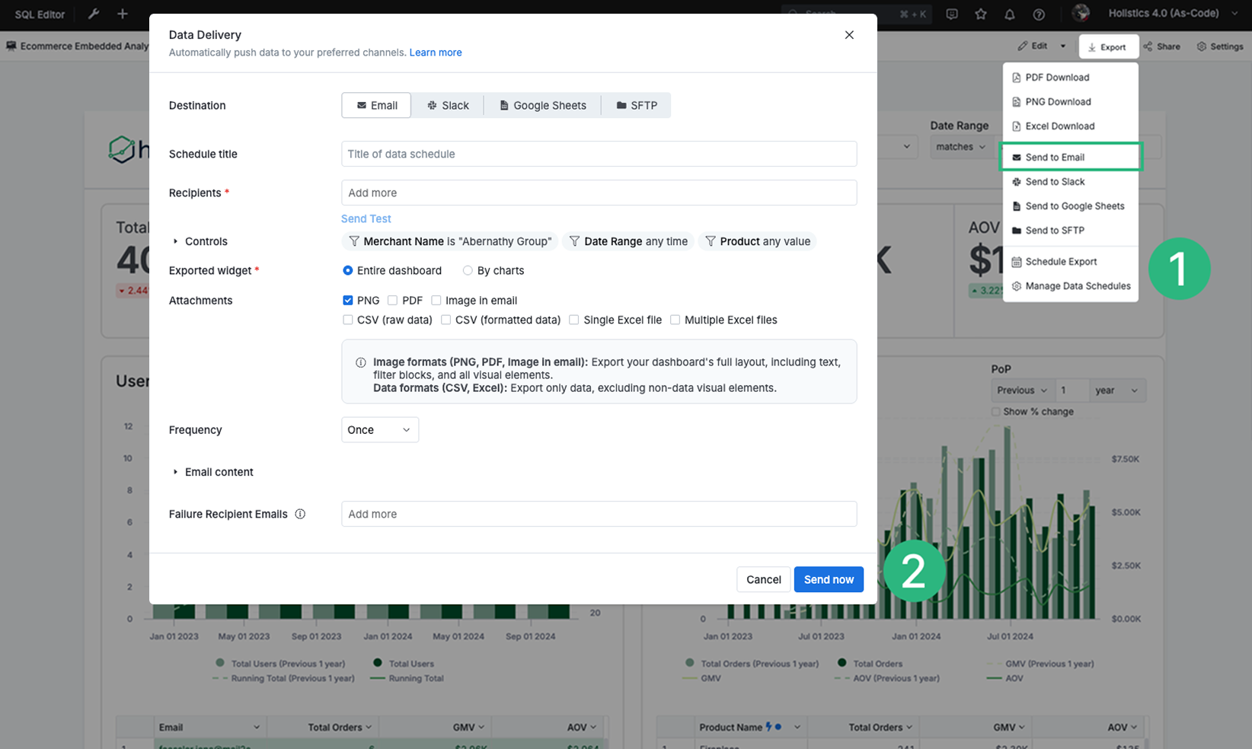Screen dimensions: 1252x749
Task: Switch to the Google Sheets destination tab
Action: coord(542,105)
